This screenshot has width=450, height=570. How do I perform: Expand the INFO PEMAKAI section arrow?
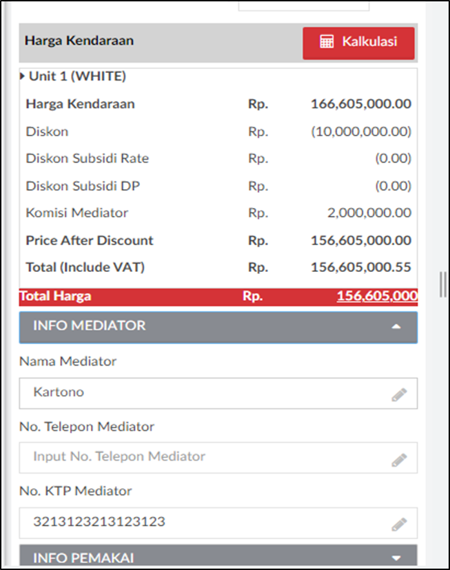pyautogui.click(x=396, y=558)
